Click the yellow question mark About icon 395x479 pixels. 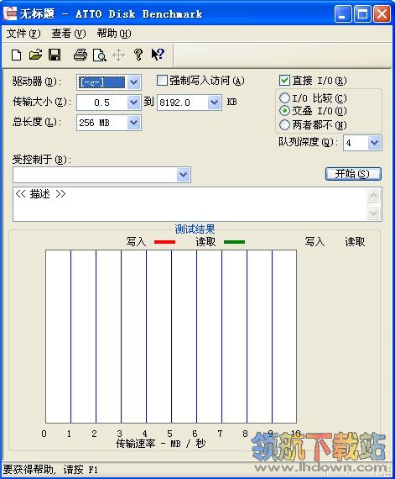click(138, 55)
